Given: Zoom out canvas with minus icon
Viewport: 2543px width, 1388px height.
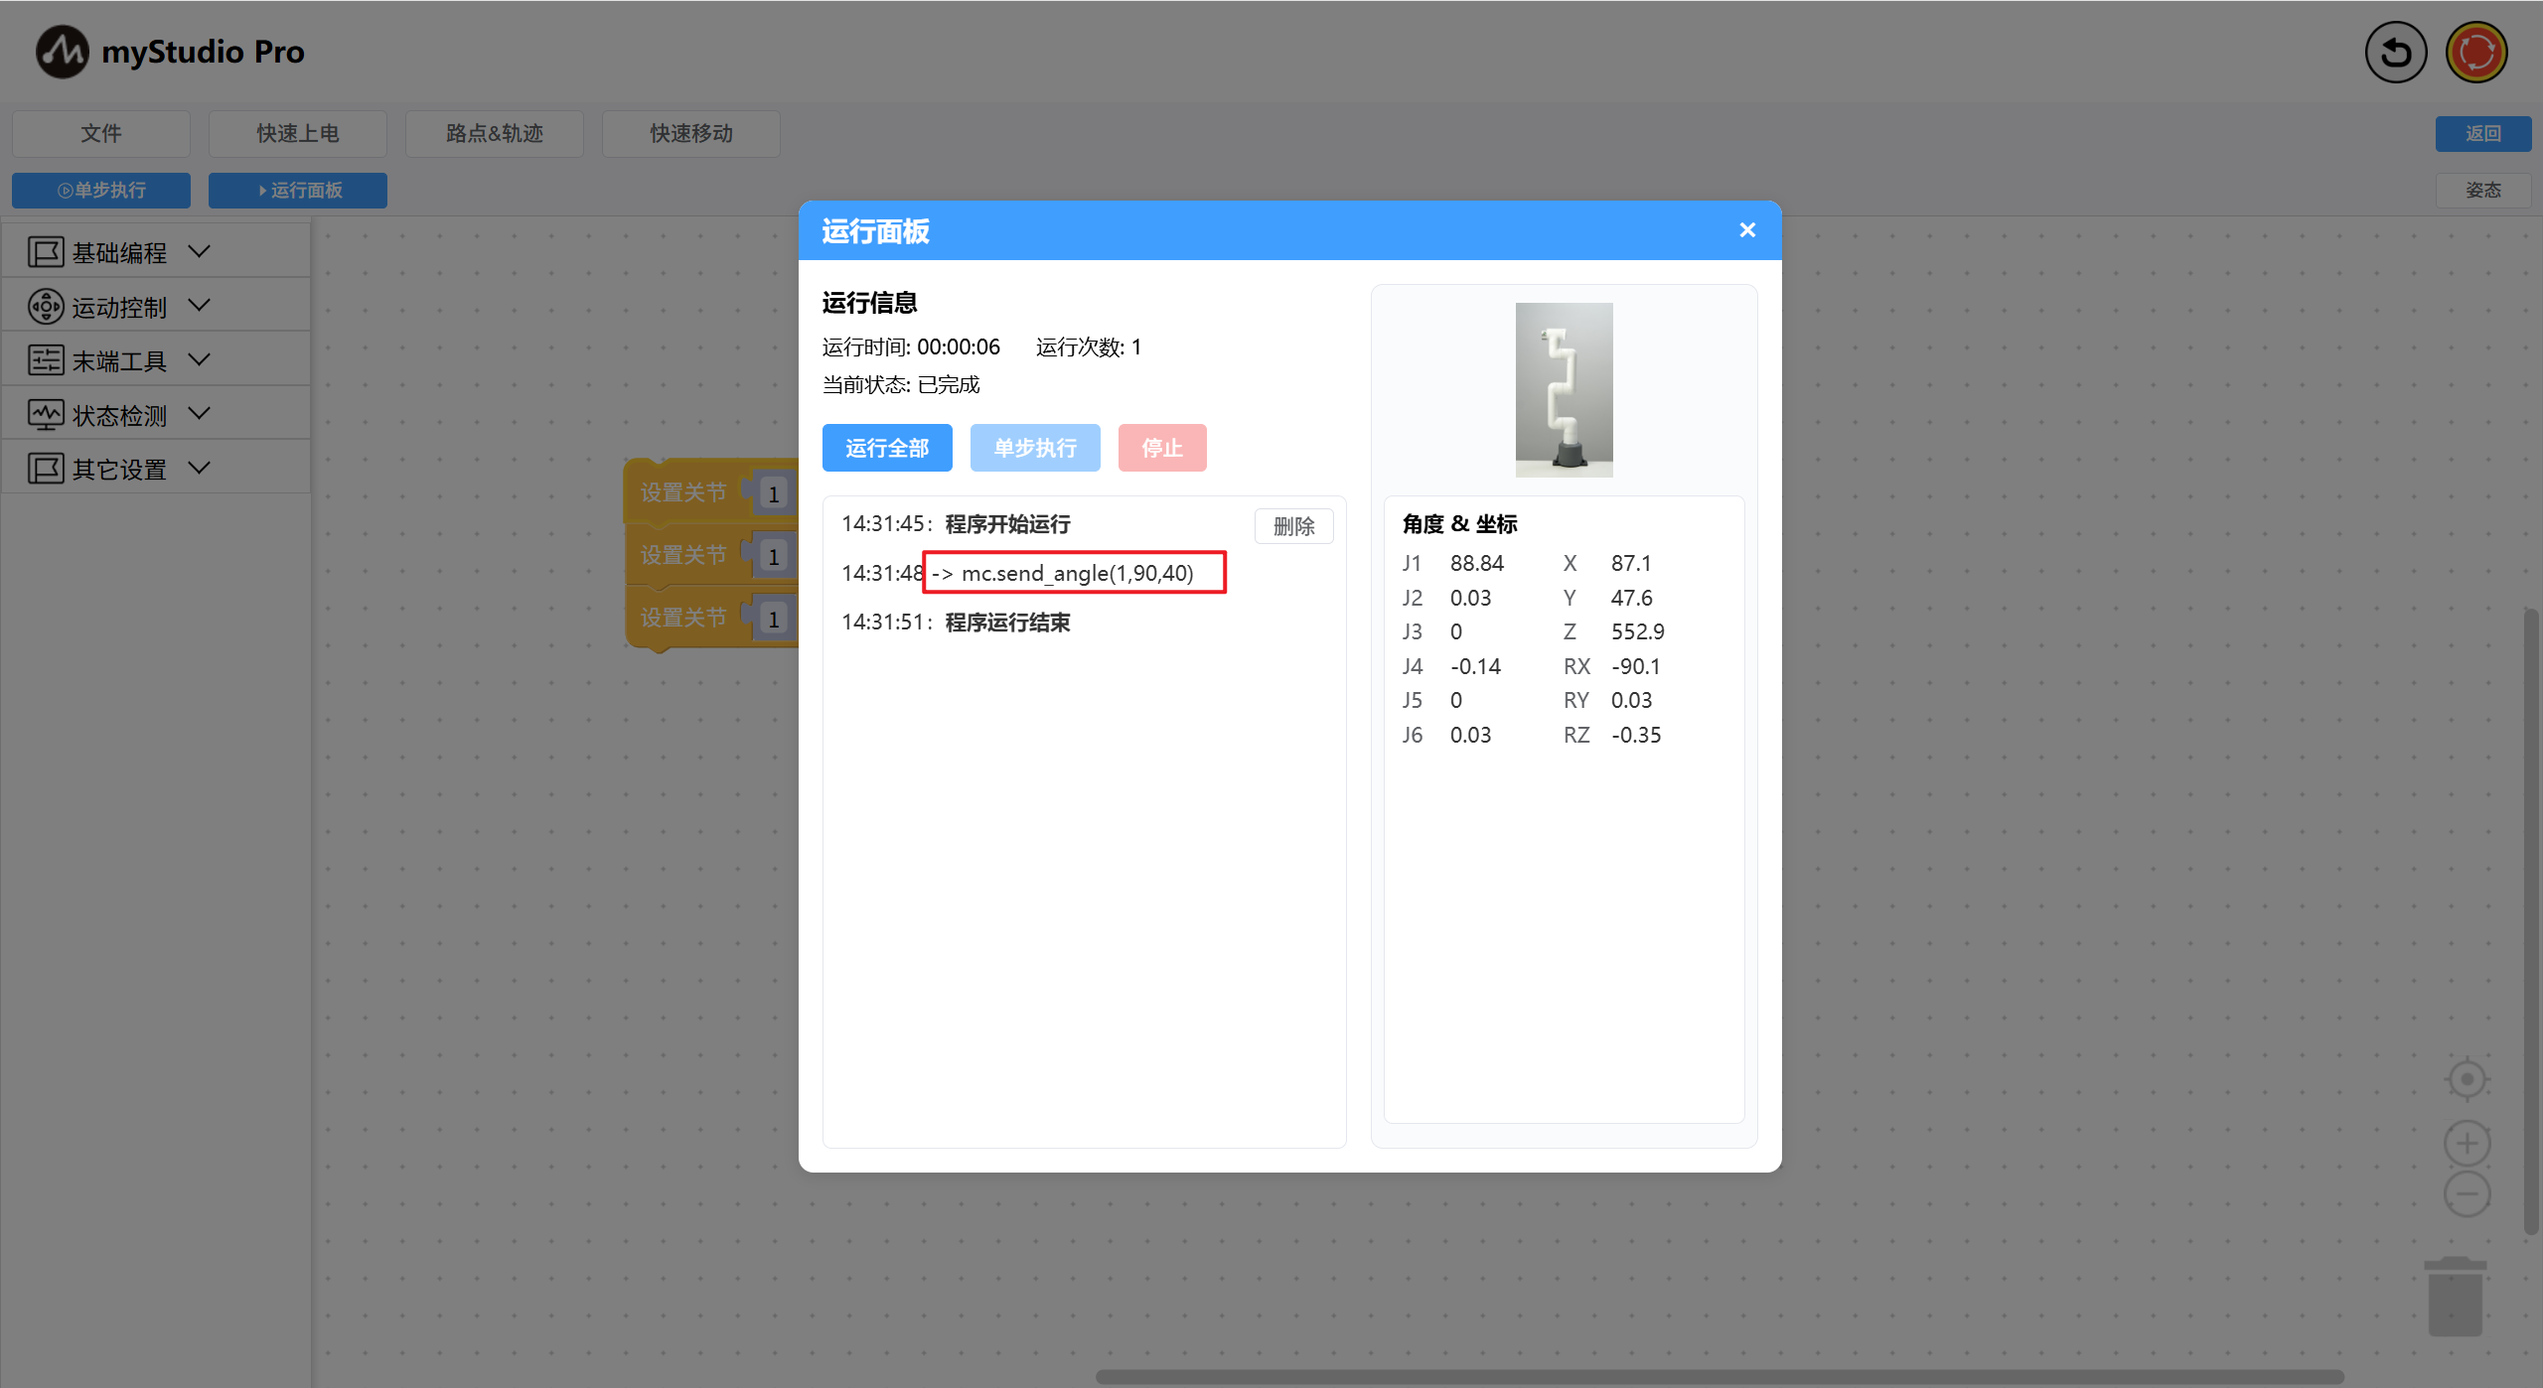Looking at the screenshot, I should pos(2467,1193).
